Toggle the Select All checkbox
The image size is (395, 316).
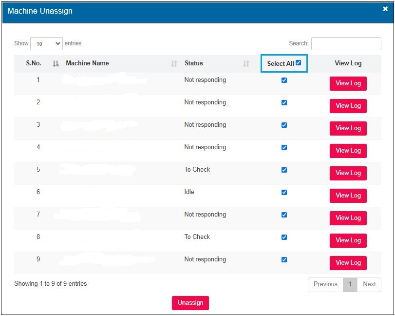(x=298, y=63)
